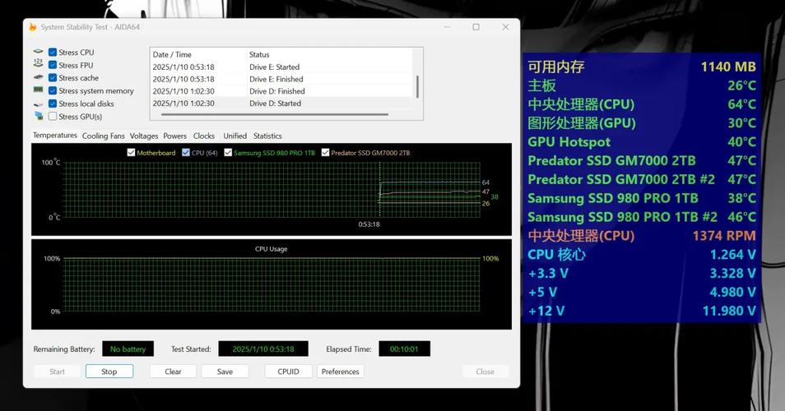Click the log's vertical scrollbar thumb
The width and height of the screenshot is (785, 411).
[417, 86]
